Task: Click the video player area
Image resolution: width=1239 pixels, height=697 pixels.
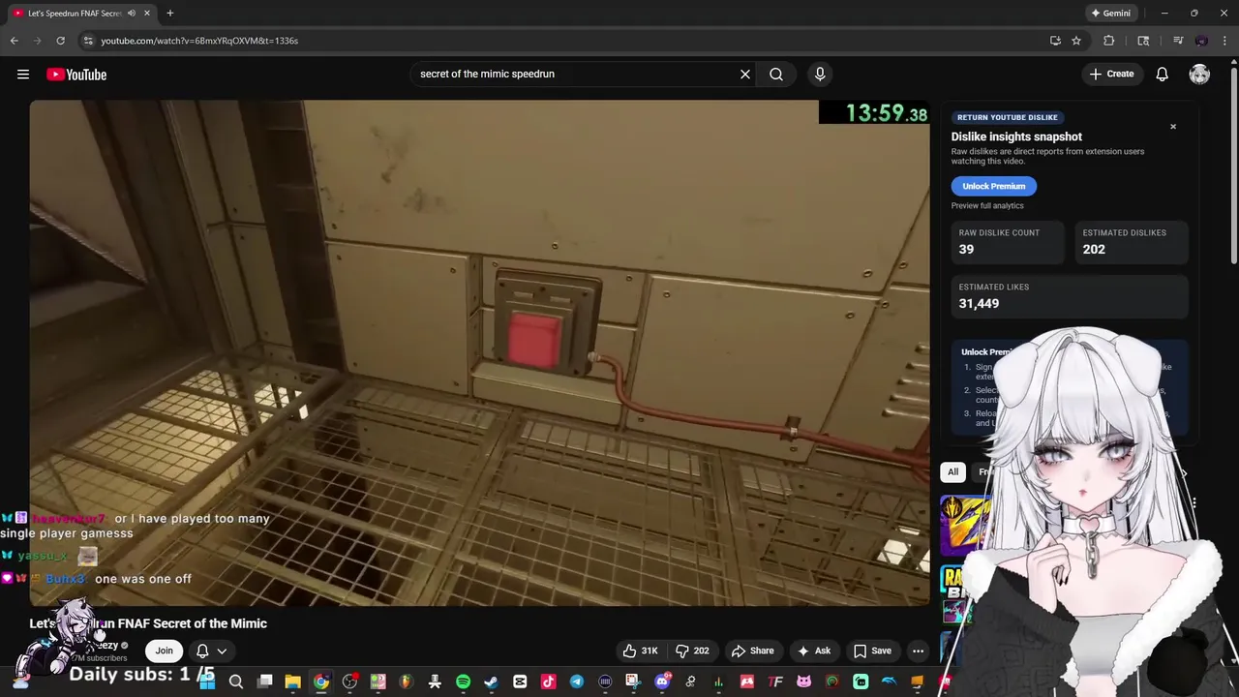Action: coord(479,353)
